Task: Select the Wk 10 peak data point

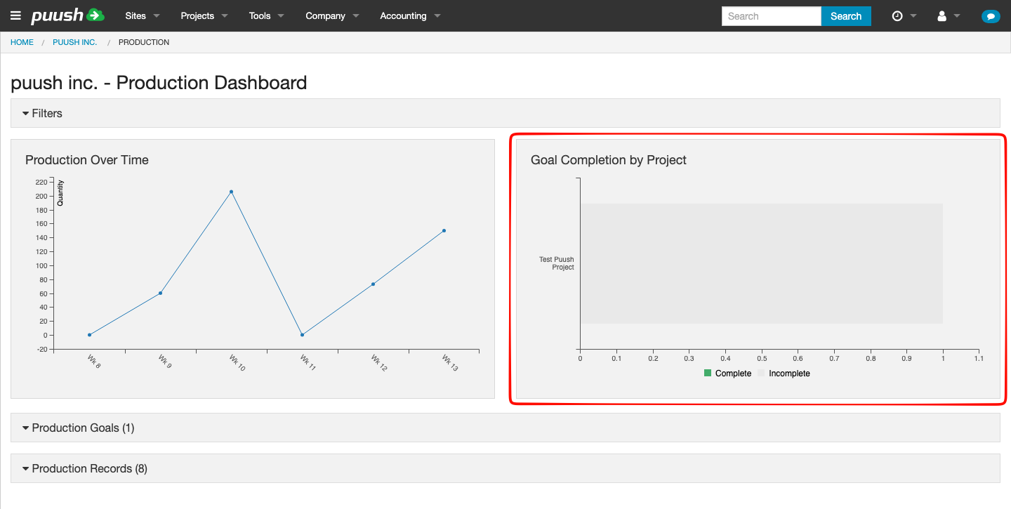Action: coord(231,190)
